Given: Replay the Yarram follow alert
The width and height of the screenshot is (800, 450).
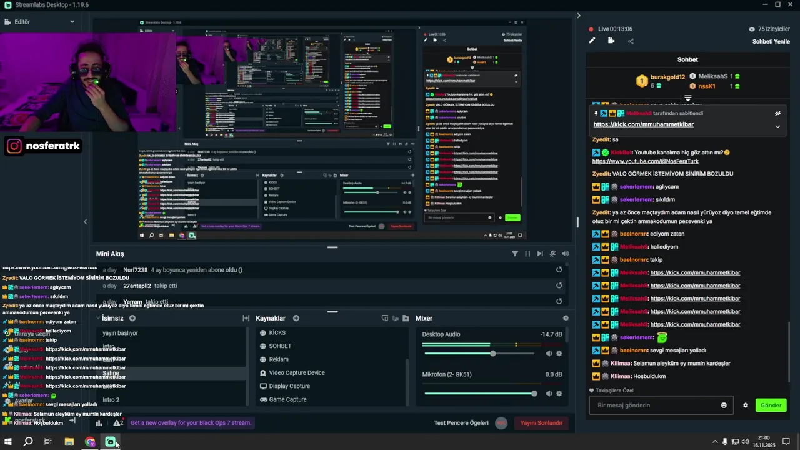Looking at the screenshot, I should point(559,301).
